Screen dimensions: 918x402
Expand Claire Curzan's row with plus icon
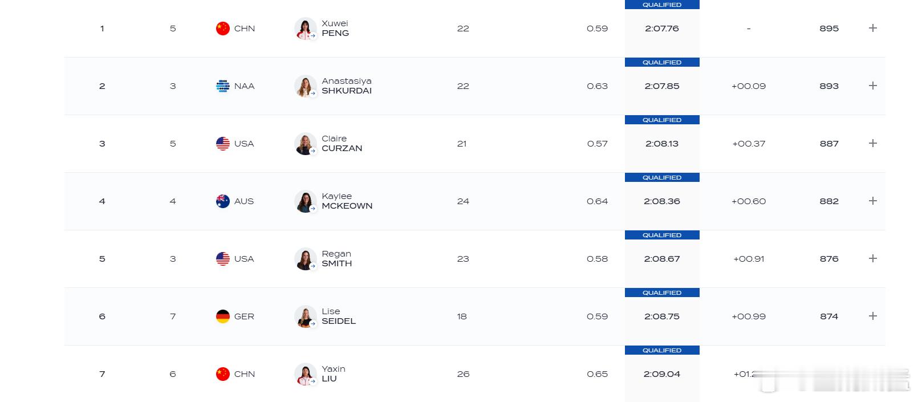[x=872, y=143]
